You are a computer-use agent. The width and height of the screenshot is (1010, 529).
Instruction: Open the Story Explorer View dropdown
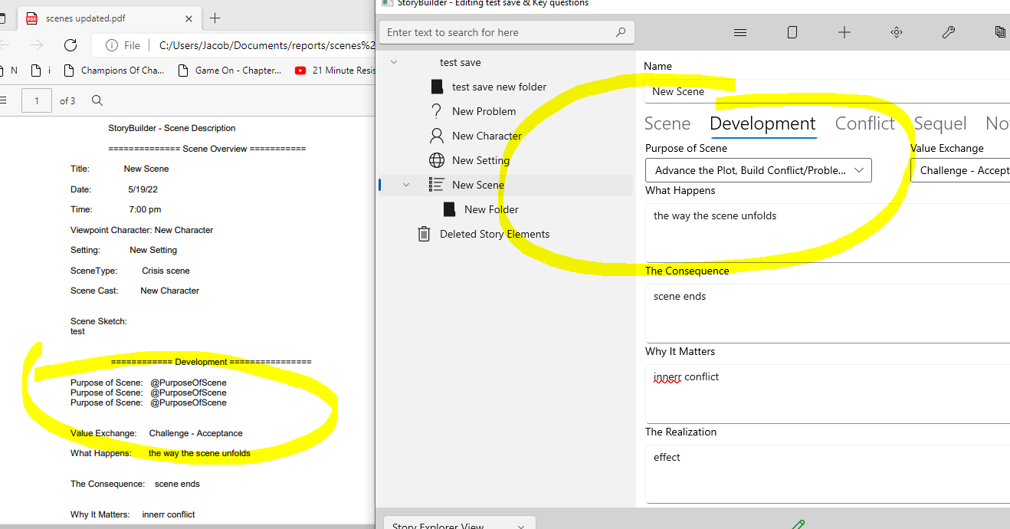[458, 524]
